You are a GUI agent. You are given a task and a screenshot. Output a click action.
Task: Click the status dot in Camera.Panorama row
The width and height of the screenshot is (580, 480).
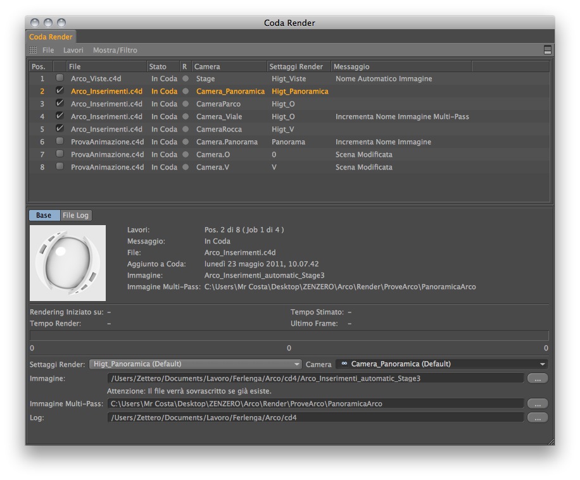pos(186,142)
